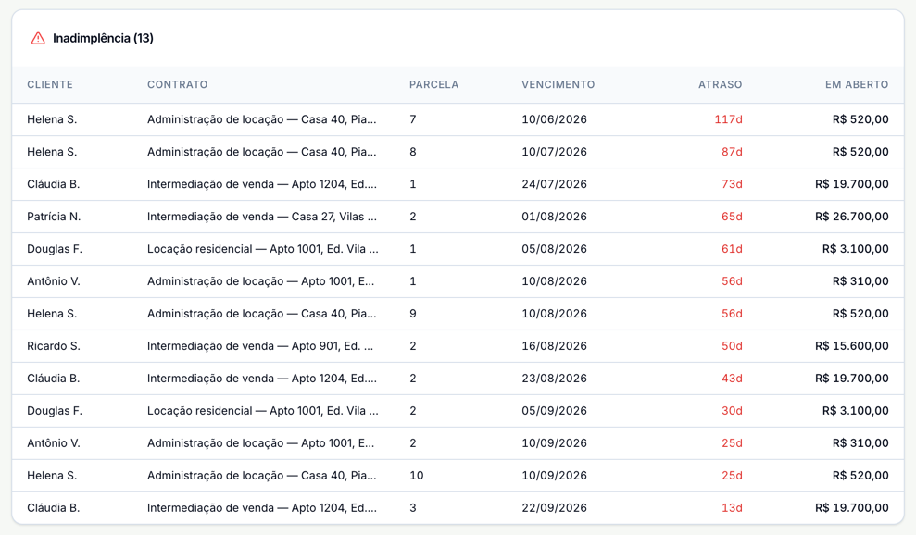The image size is (916, 535).
Task: Click the VENCIMENTO column header
Action: [558, 84]
